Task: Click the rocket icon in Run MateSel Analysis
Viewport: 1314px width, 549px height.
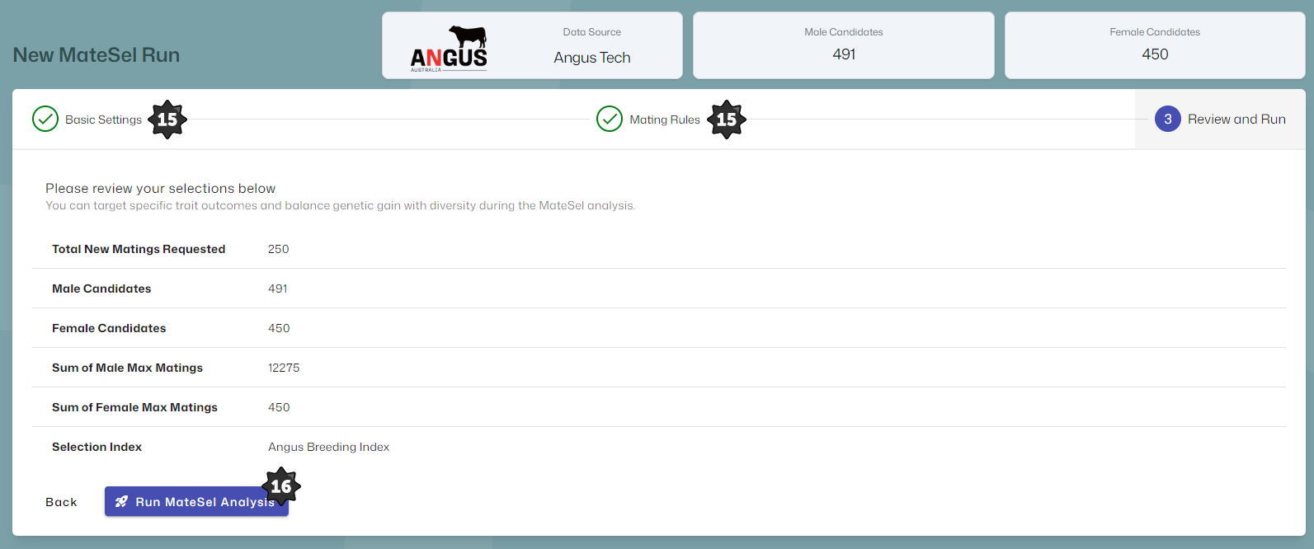Action: (x=121, y=502)
